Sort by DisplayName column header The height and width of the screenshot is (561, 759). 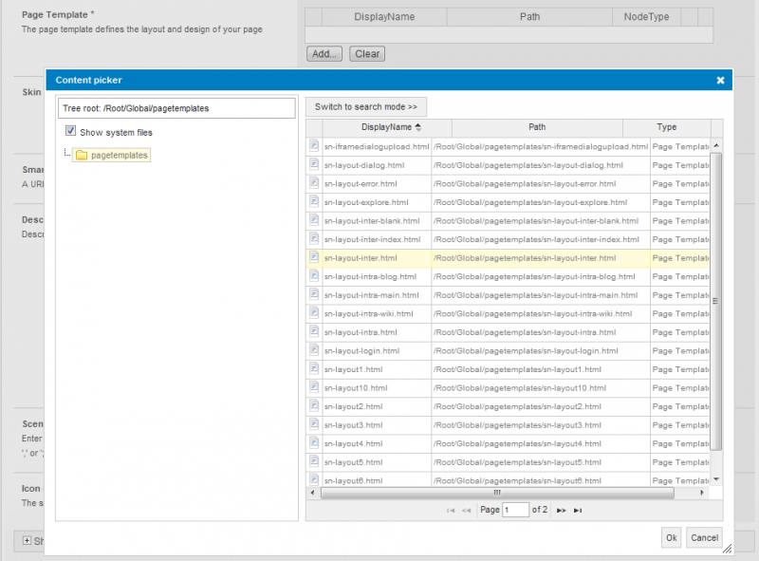(x=387, y=127)
